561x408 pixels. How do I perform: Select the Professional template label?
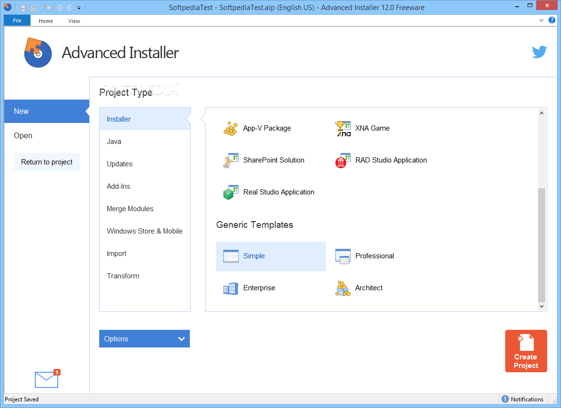pos(374,256)
